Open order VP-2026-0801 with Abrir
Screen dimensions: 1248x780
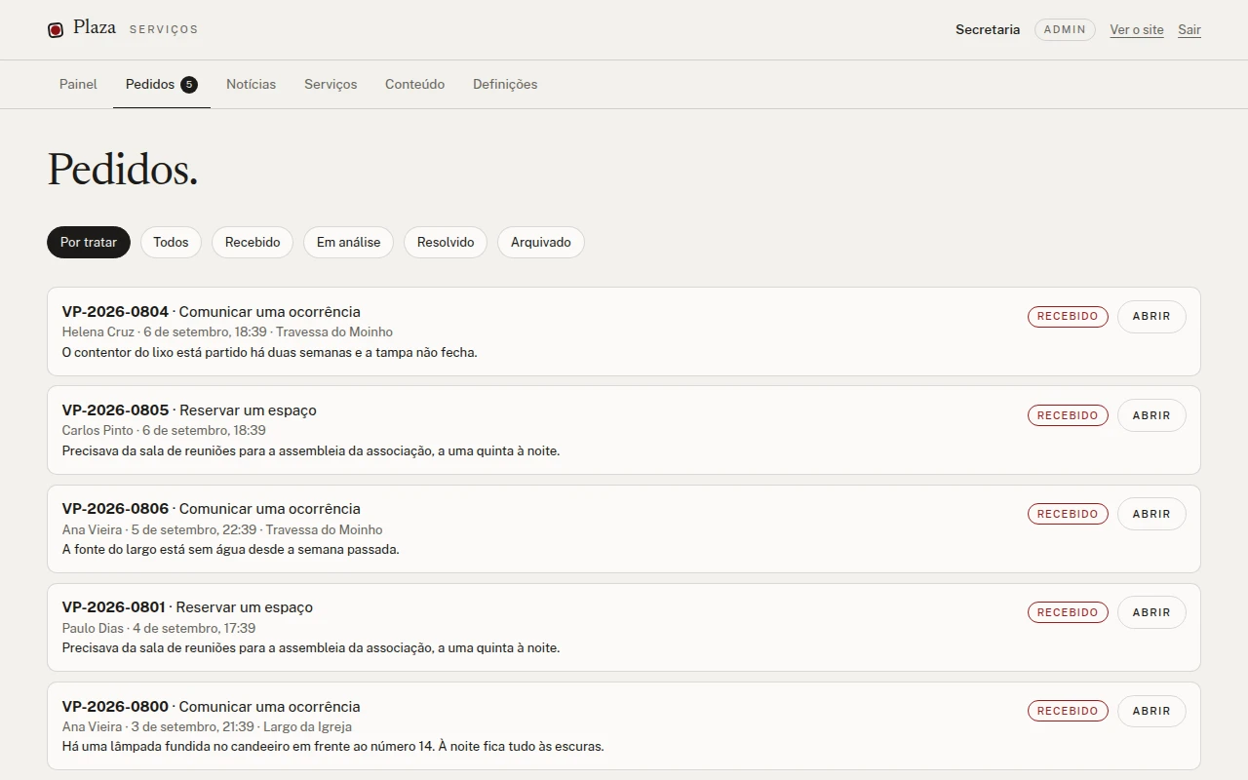pyautogui.click(x=1151, y=612)
